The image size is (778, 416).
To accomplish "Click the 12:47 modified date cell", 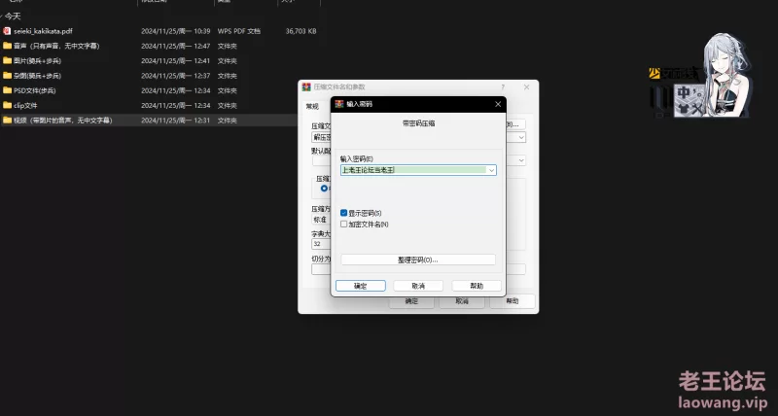I will click(176, 46).
